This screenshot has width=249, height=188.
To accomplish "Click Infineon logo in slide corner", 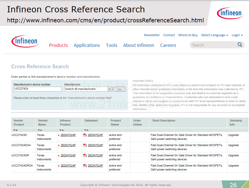I will tap(230, 13).
